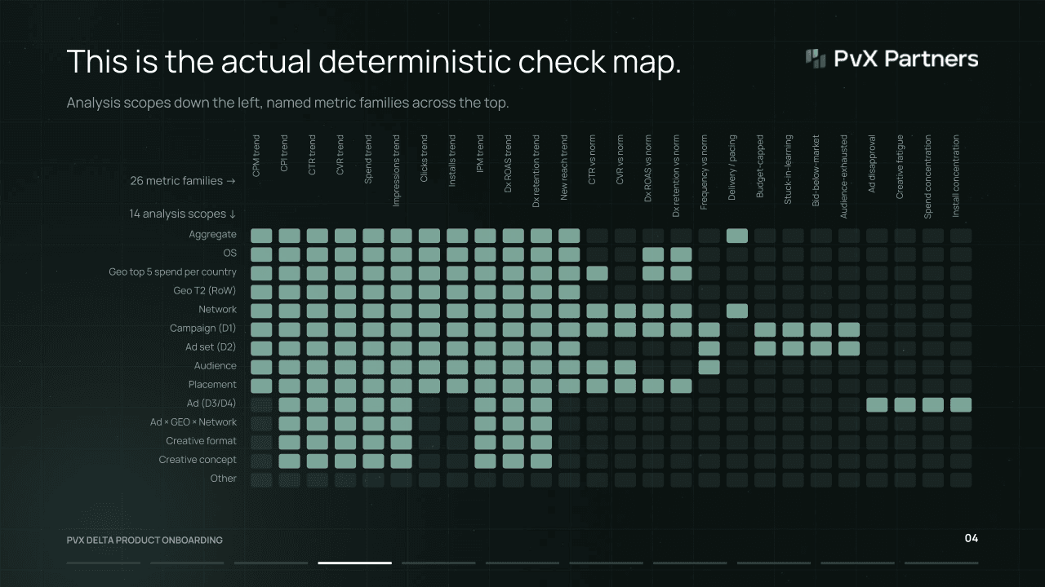Screen dimensions: 1045x587
Task: Click the Ad set (D2) row's Bid-below-market cell
Action: point(821,348)
